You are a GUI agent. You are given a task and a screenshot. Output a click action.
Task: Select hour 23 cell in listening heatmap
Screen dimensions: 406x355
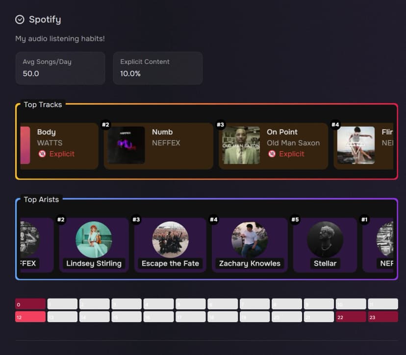tap(383, 317)
